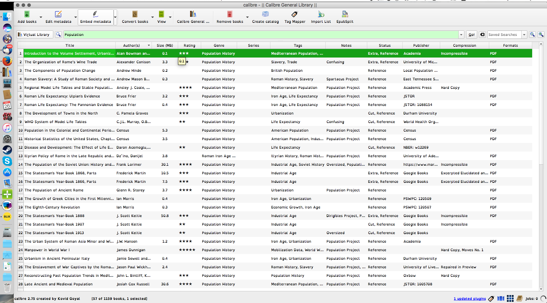Open Thunderbird from the dock
The height and width of the screenshot is (303, 547).
tap(7, 50)
